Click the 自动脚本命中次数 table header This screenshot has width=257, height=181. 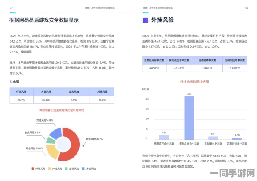[207, 60]
